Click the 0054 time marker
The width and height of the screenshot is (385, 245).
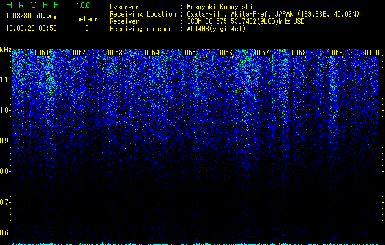(152, 53)
